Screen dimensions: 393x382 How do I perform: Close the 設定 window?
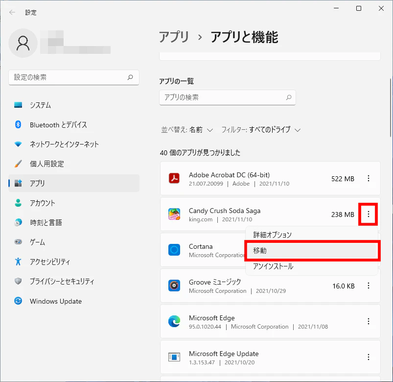click(381, 8)
